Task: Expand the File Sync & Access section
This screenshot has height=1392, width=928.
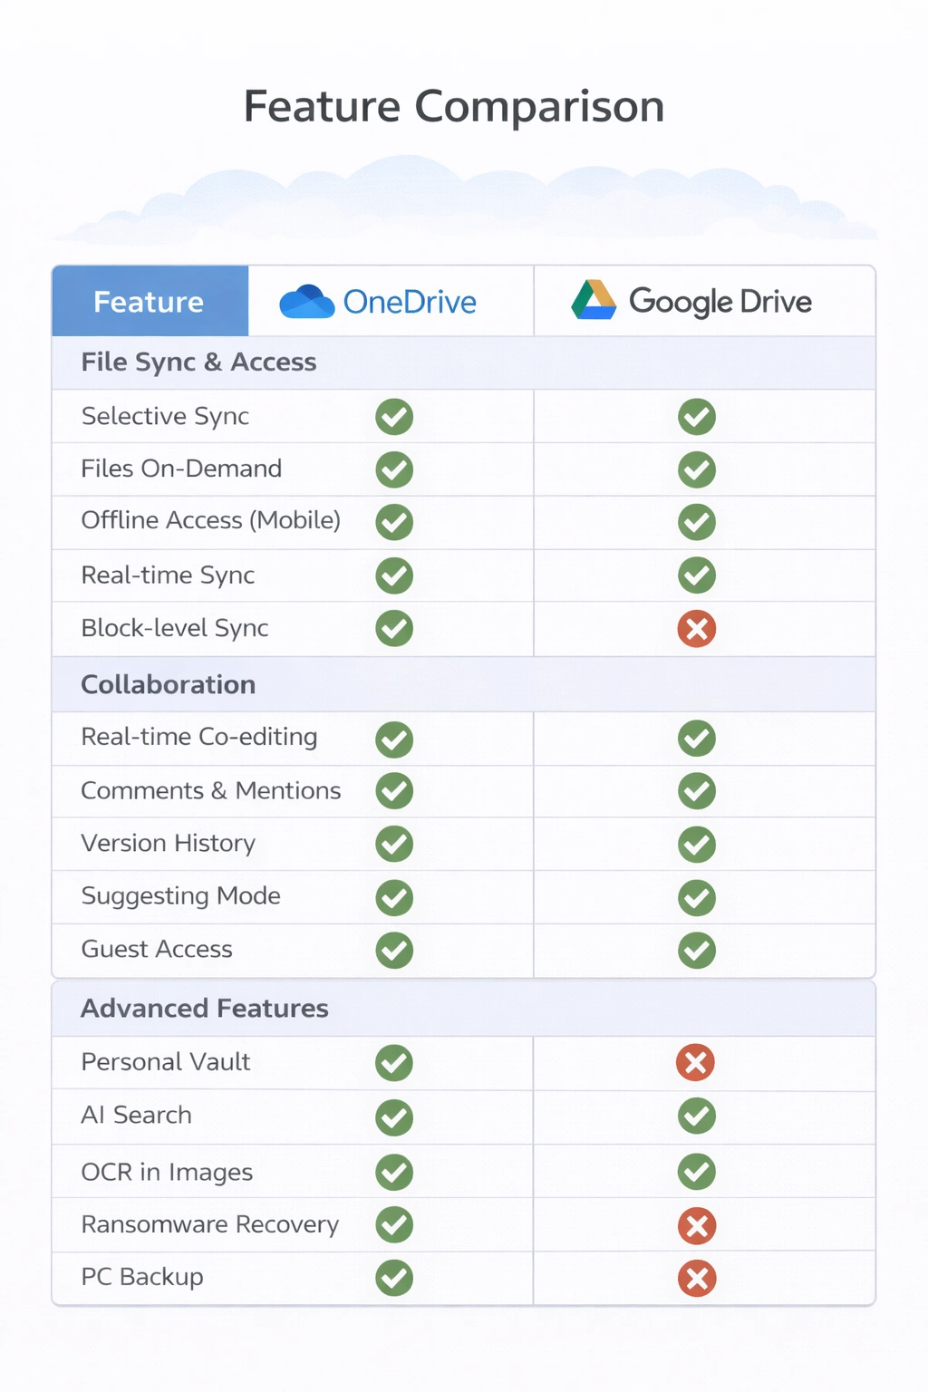Action: pyautogui.click(x=198, y=362)
